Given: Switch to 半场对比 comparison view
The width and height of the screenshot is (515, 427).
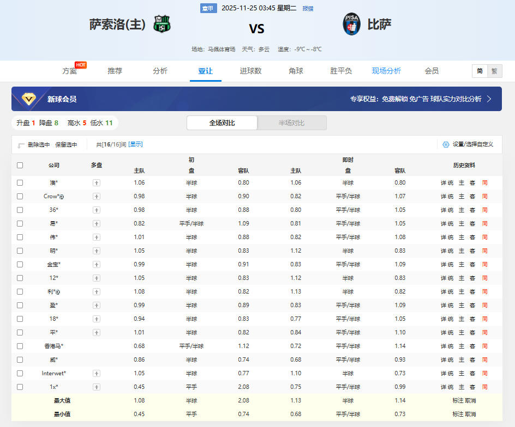Looking at the screenshot, I should [x=291, y=123].
